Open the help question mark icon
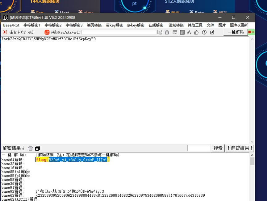 point(204,32)
